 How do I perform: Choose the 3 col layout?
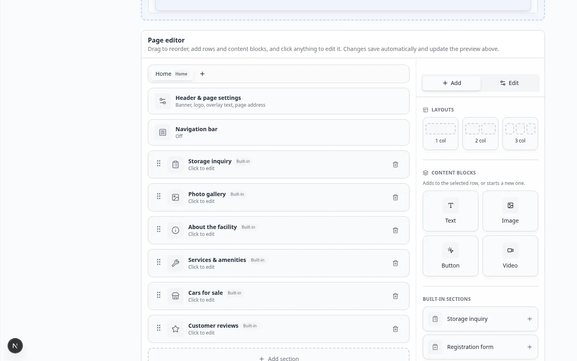point(520,134)
